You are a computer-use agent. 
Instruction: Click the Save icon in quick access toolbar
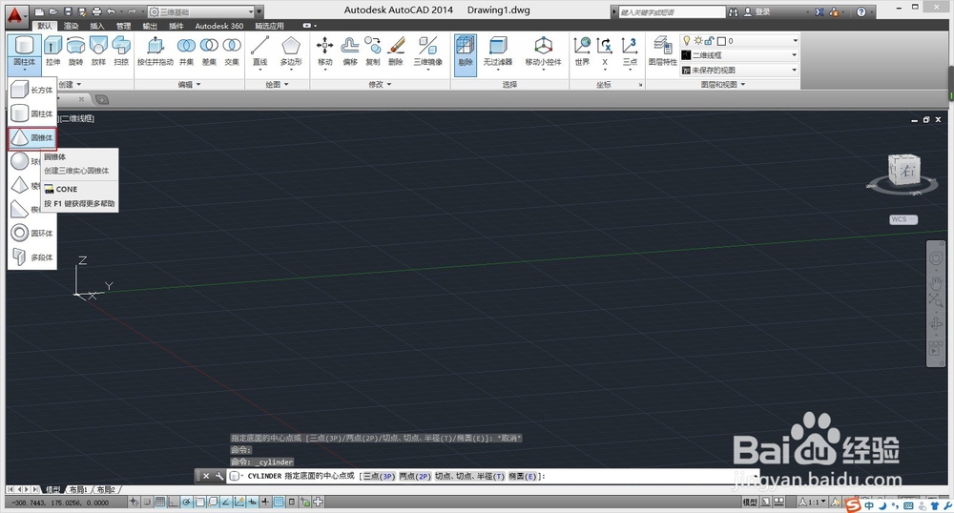pos(68,11)
